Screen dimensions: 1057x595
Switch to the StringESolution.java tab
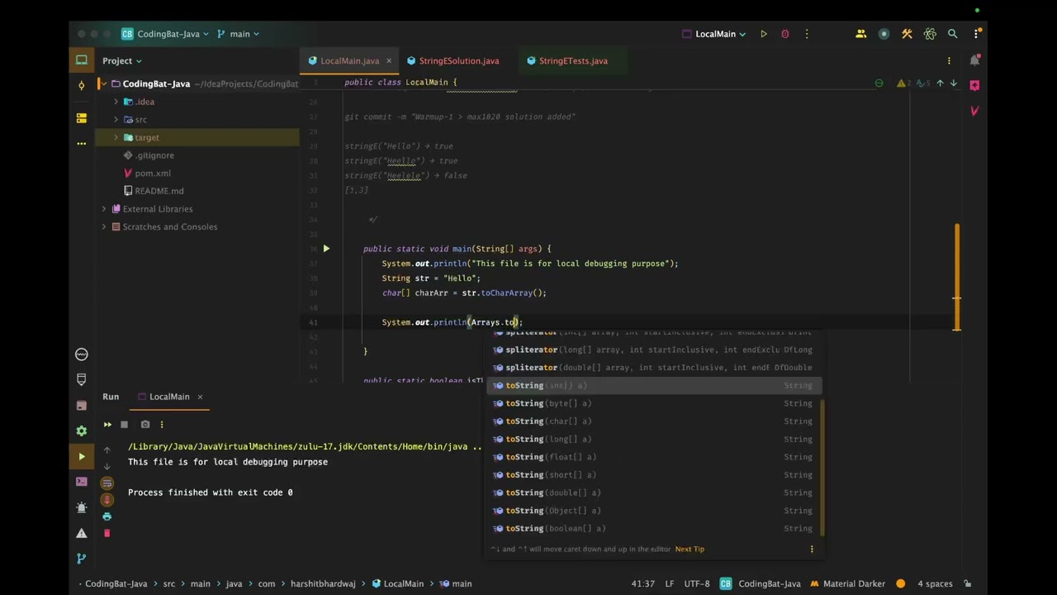point(458,60)
